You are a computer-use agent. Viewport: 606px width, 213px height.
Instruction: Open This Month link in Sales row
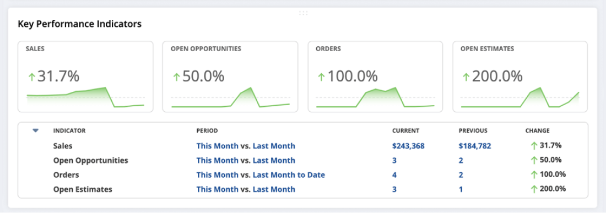217,146
